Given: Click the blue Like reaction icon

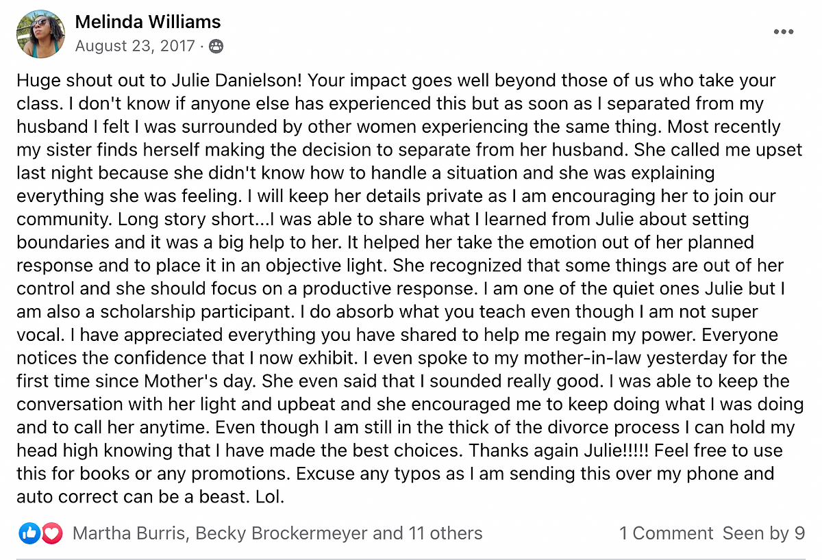Looking at the screenshot, I should [x=29, y=533].
